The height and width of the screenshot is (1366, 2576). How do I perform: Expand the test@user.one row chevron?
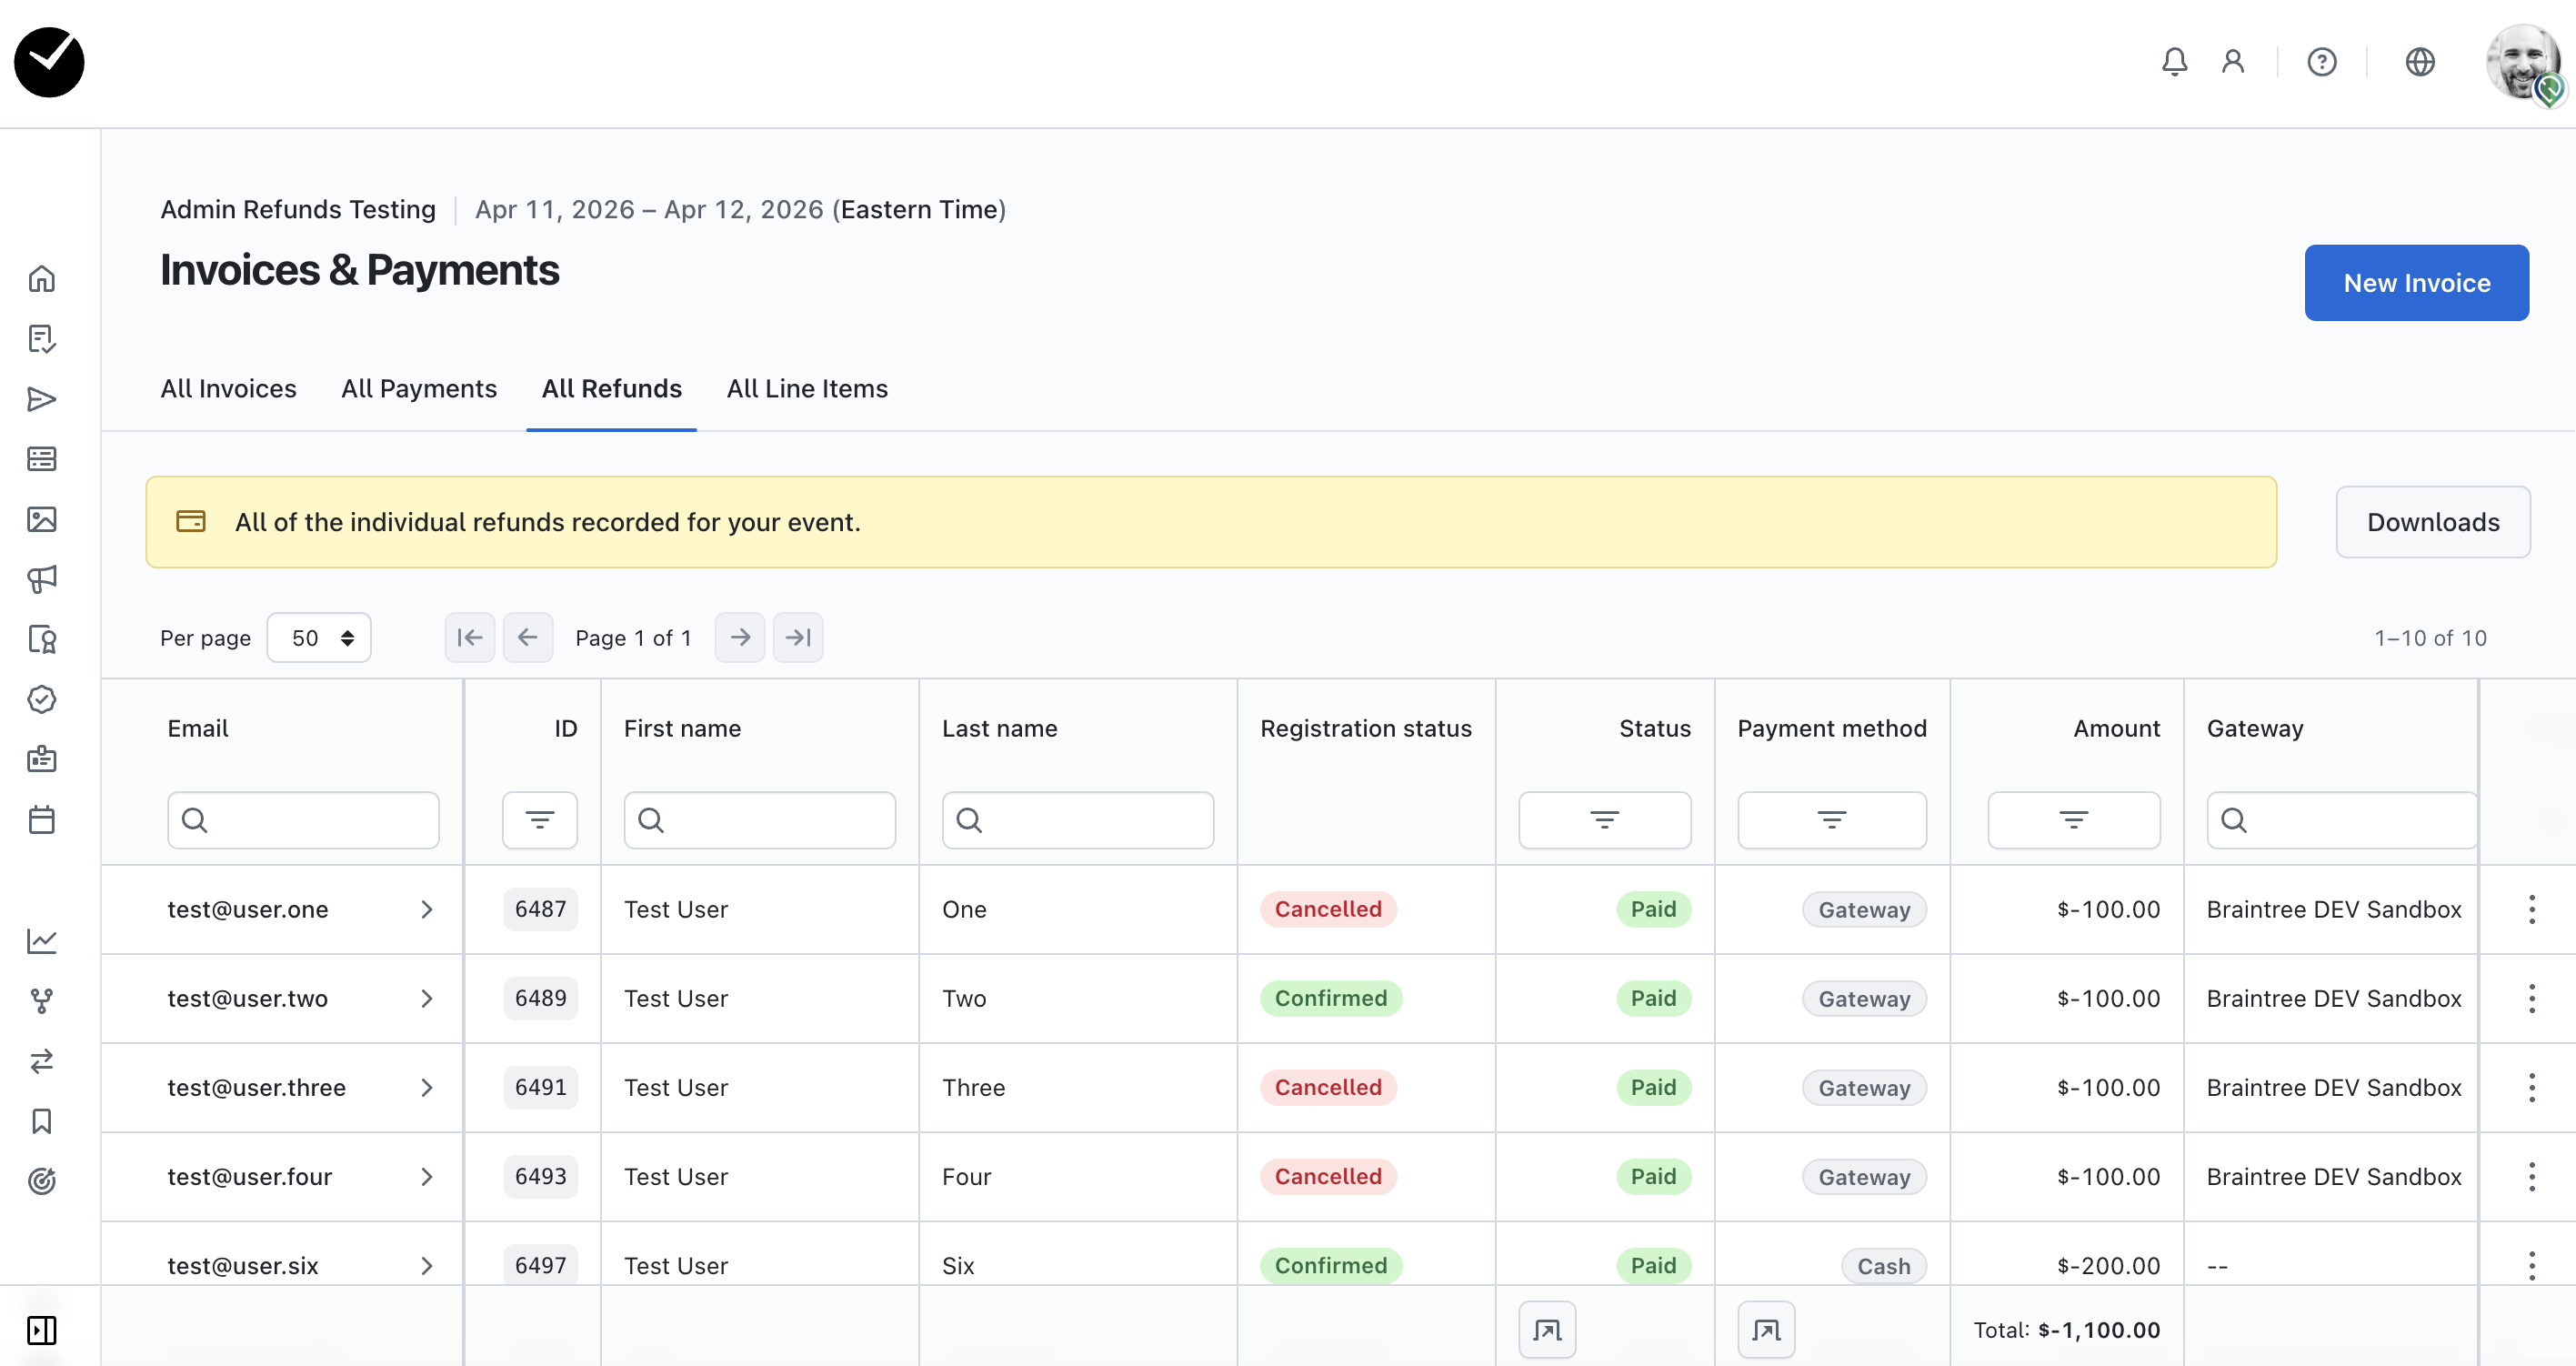(x=427, y=909)
